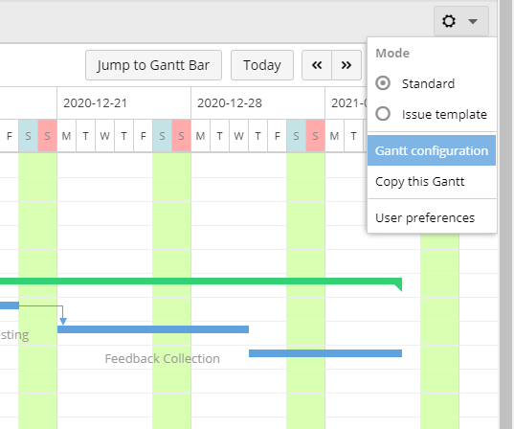Go to previous period with double-left arrows
This screenshot has height=429, width=514.
point(317,65)
